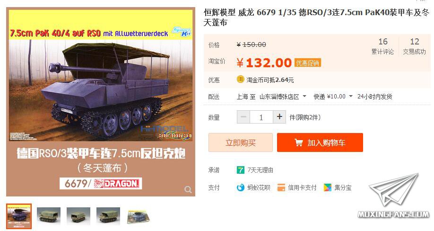
Task: Expand the 山东淄博张店区 destination dropdown
Action: coord(283,97)
